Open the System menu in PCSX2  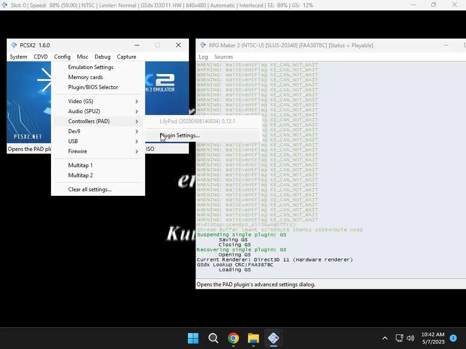pos(18,57)
